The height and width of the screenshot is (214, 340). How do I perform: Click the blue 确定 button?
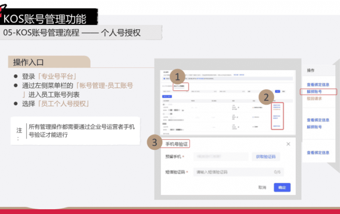[282, 187]
